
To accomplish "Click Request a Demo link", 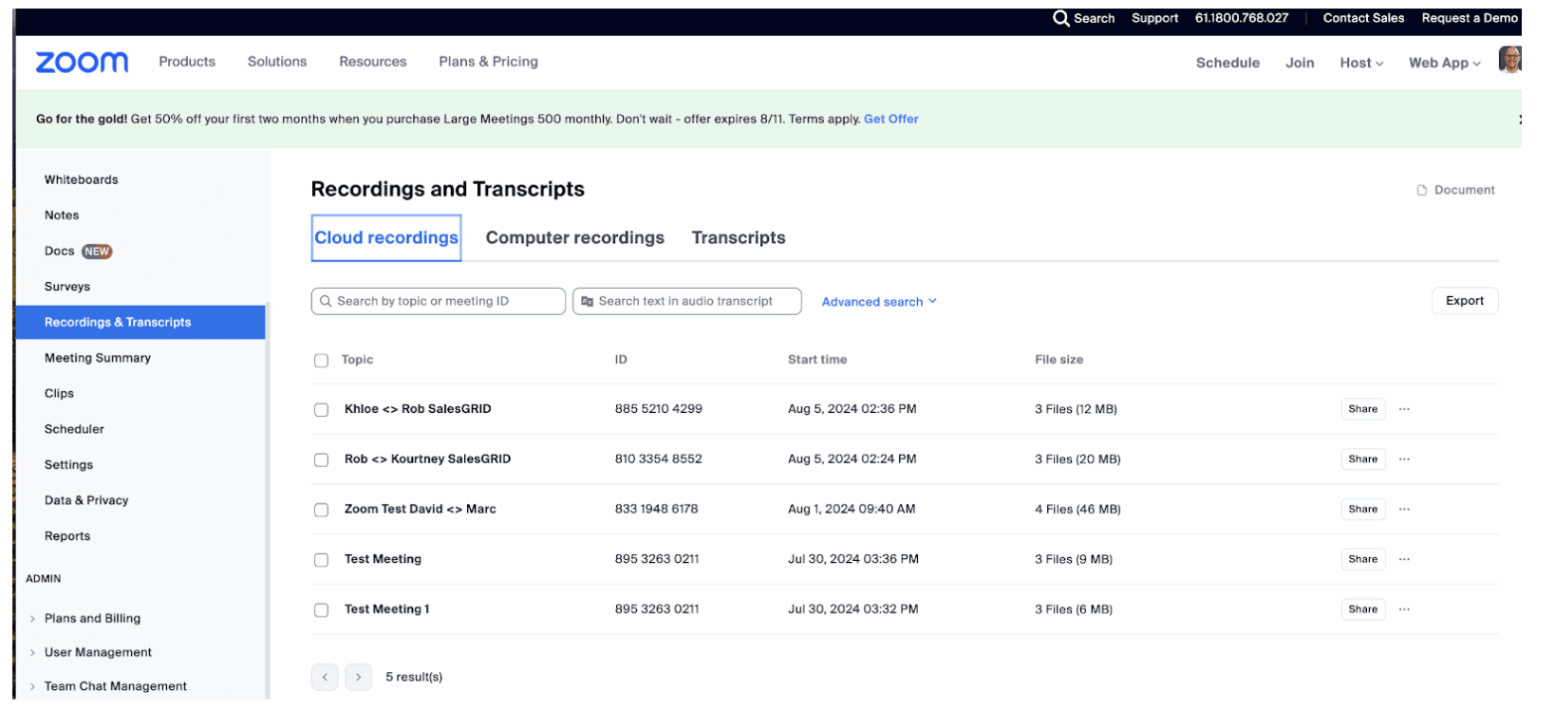I will (x=1470, y=18).
